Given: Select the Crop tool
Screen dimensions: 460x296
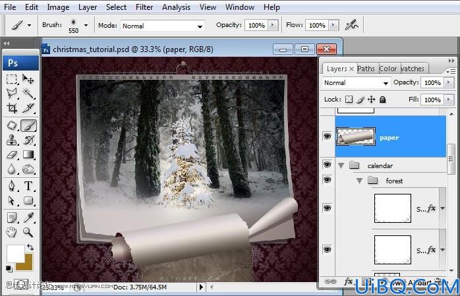Looking at the screenshot, I should [12, 108].
